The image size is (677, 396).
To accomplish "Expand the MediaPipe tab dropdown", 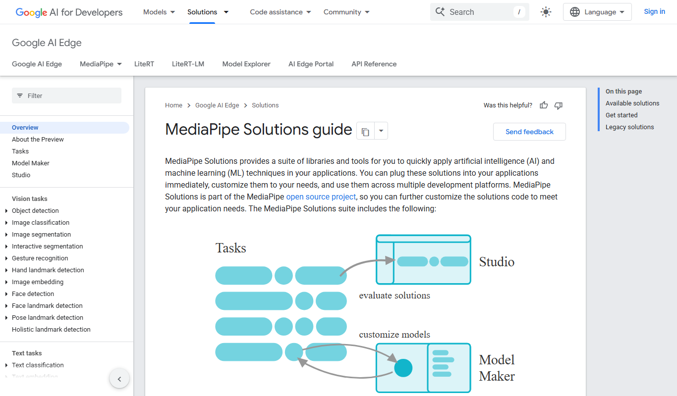I will (119, 64).
